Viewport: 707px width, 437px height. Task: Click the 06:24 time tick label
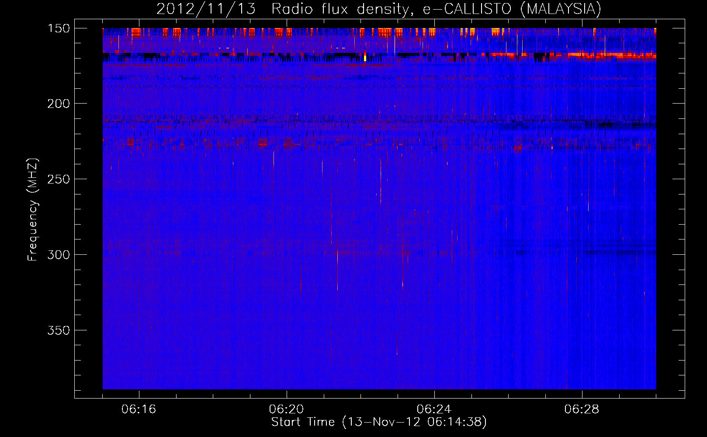tap(434, 409)
